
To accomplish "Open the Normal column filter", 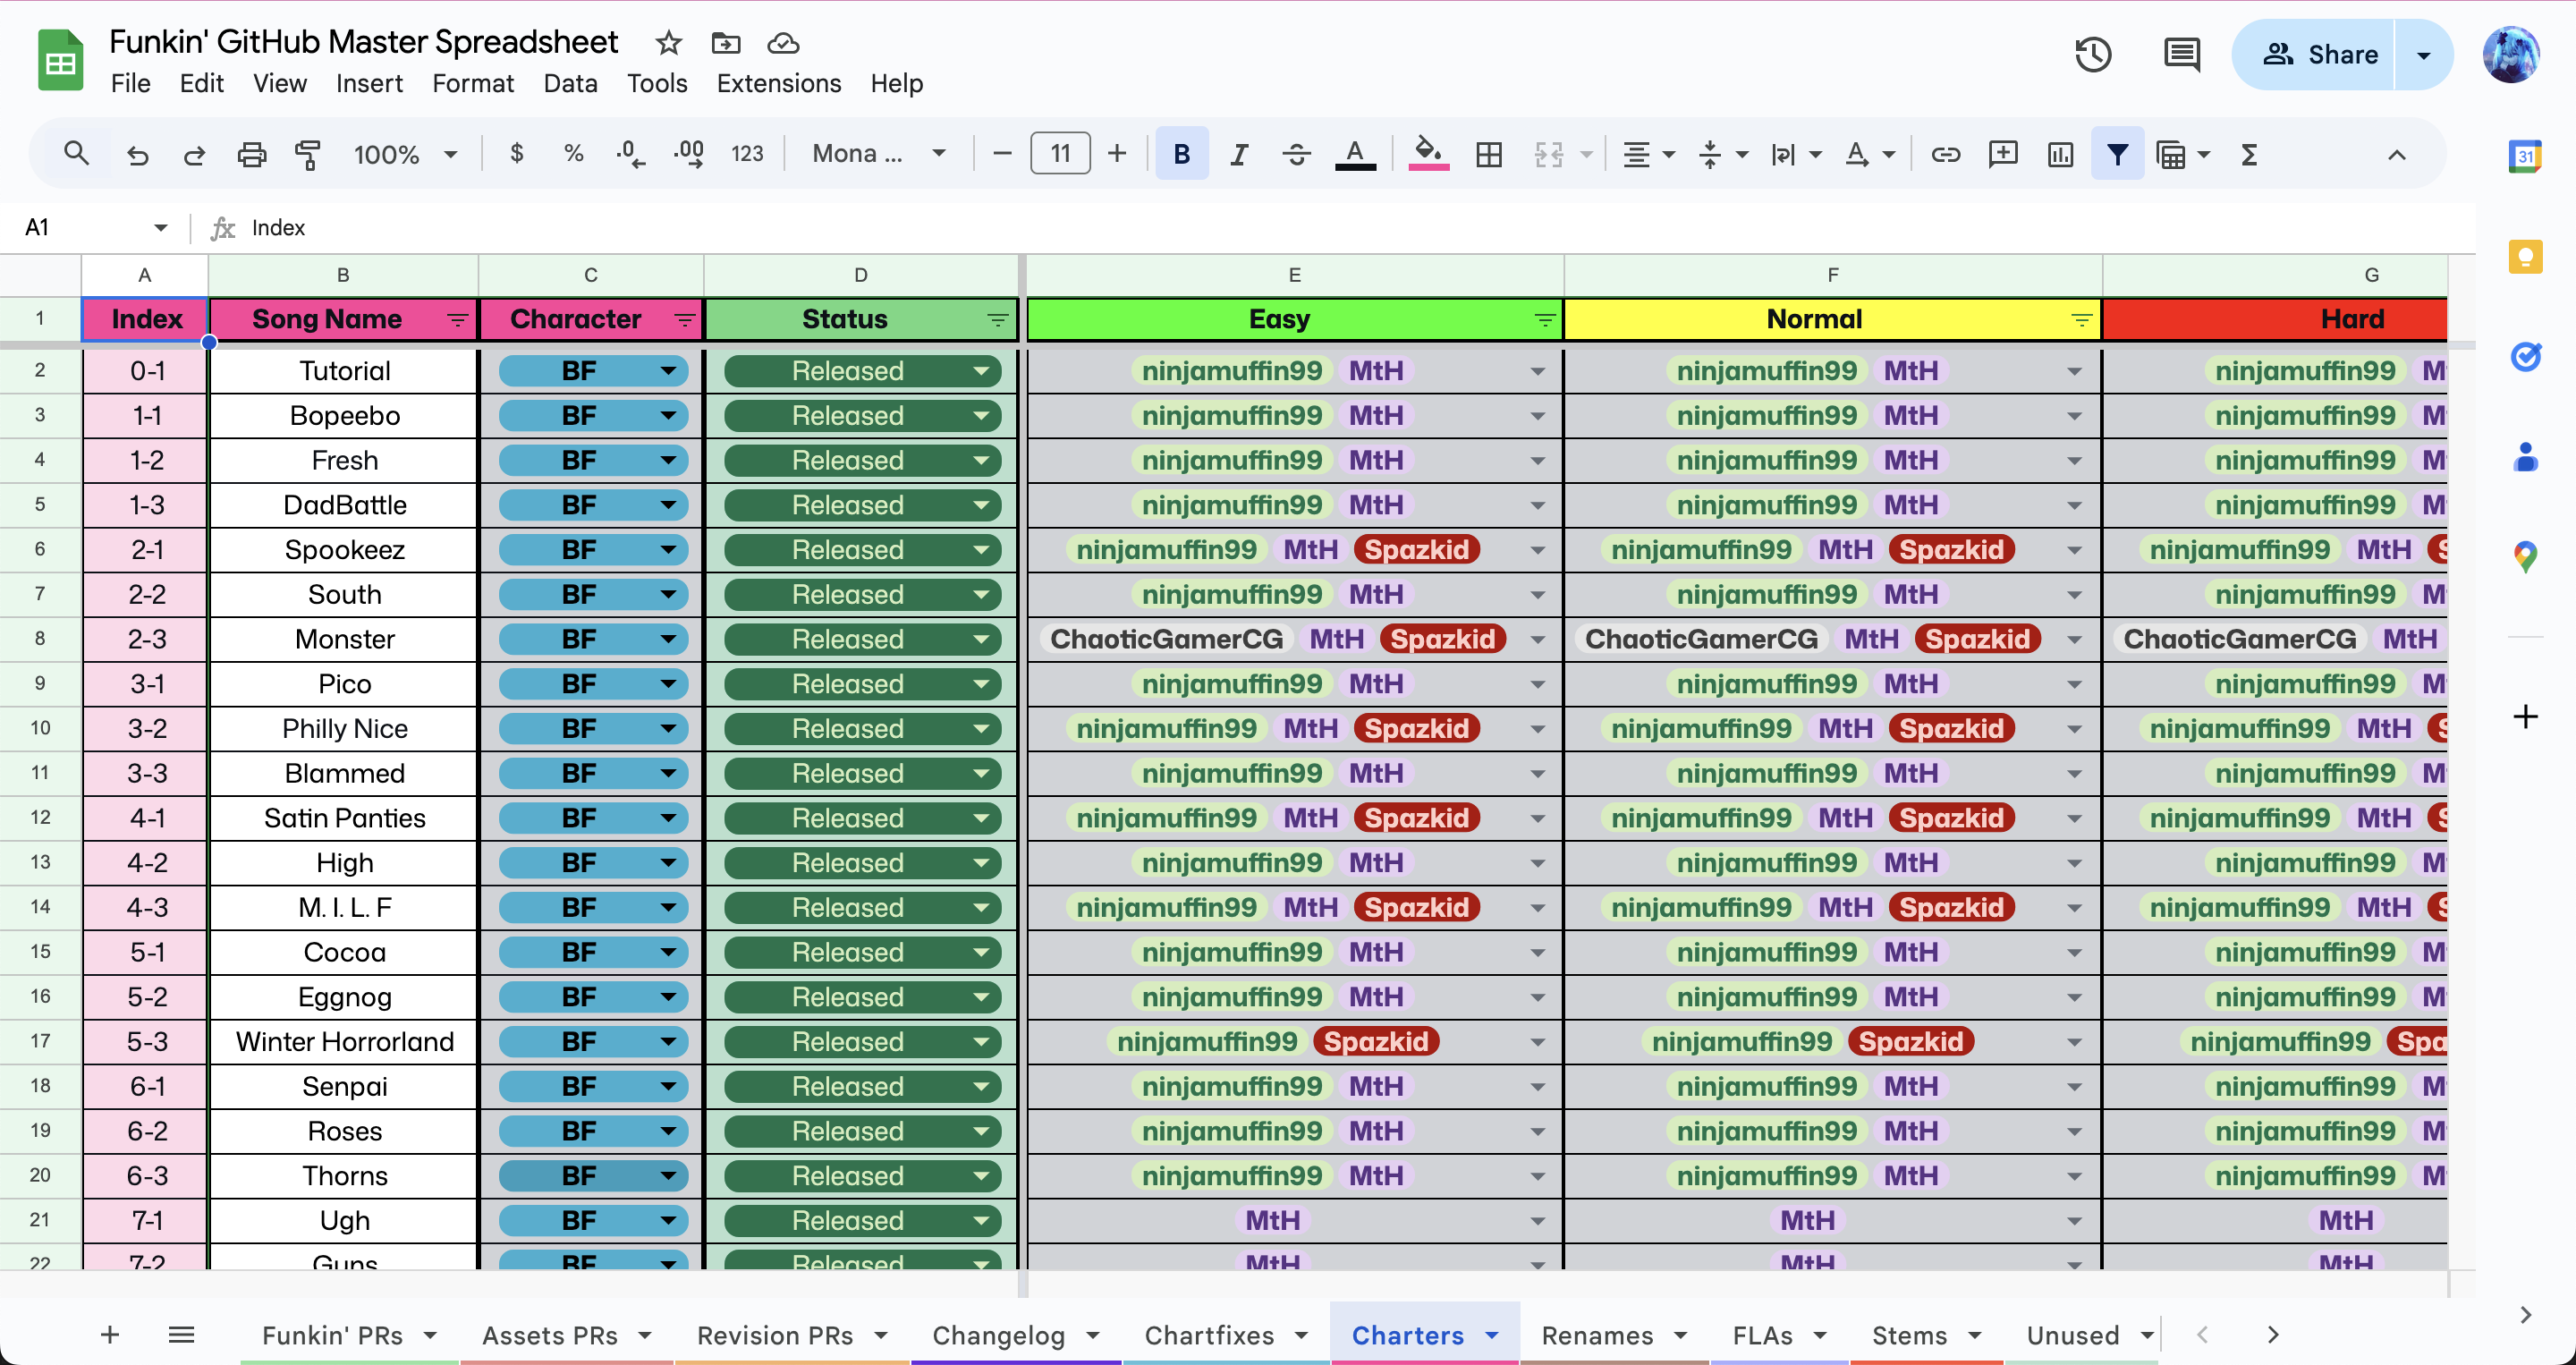I will point(2081,319).
